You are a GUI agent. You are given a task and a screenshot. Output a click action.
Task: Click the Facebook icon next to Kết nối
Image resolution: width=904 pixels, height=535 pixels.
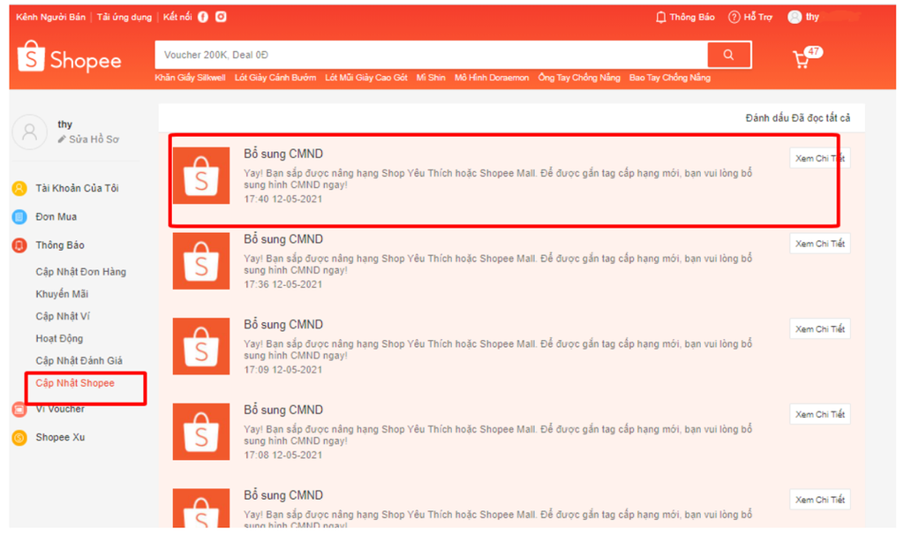point(204,17)
